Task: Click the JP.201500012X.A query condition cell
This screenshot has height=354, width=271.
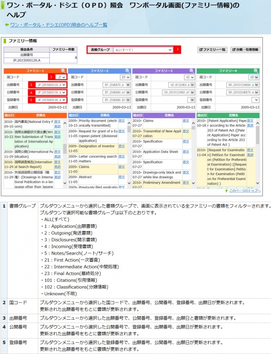Action: pyautogui.click(x=27, y=60)
